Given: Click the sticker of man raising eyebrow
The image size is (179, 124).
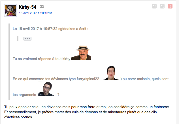Looking at the screenshot, I should [x=111, y=73].
